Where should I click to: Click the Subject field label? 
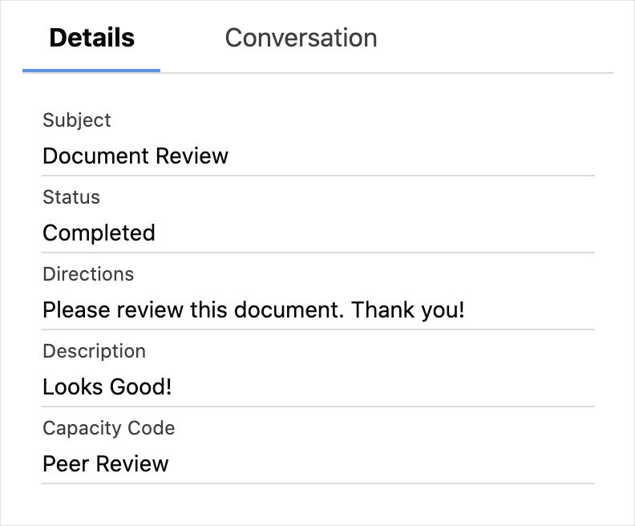click(76, 120)
